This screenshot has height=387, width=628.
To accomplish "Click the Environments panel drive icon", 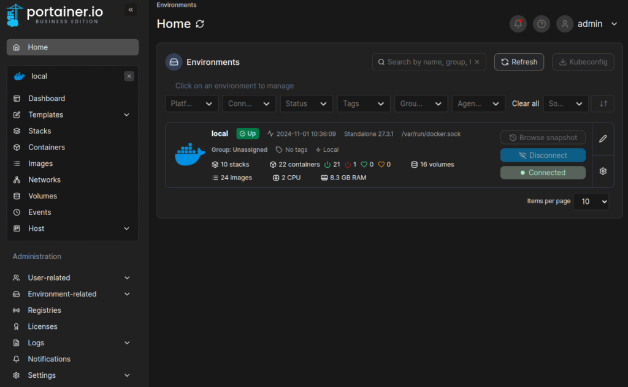I will click(x=174, y=62).
